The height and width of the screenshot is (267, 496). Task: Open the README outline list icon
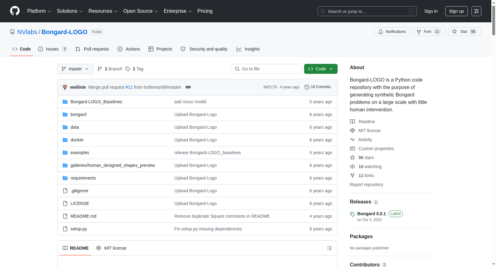coord(330,248)
